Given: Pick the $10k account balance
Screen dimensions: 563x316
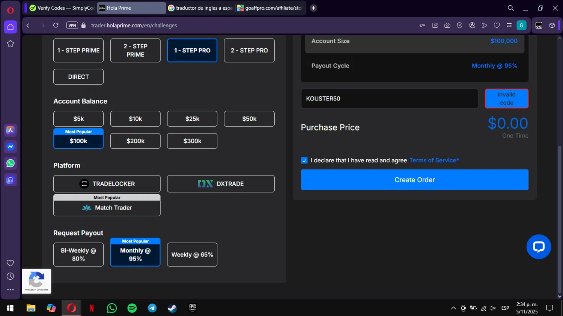Looking at the screenshot, I should [135, 119].
